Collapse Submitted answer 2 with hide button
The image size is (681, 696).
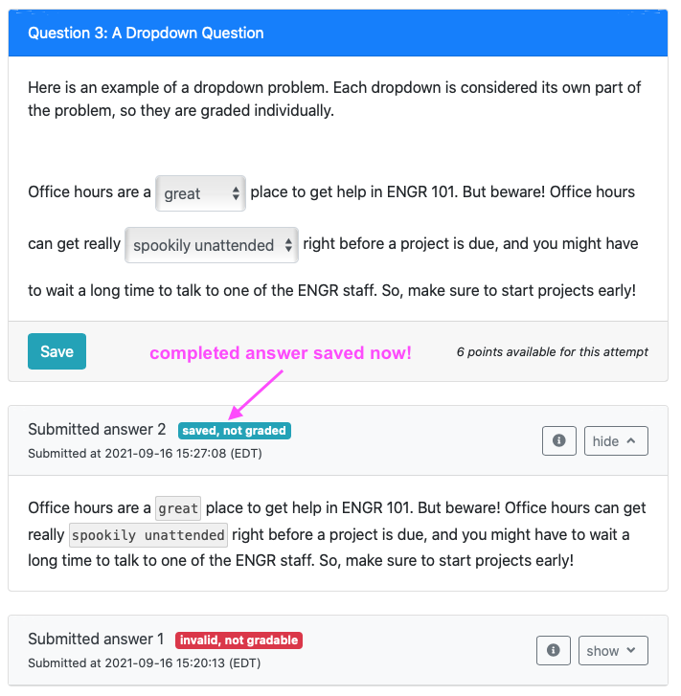616,440
